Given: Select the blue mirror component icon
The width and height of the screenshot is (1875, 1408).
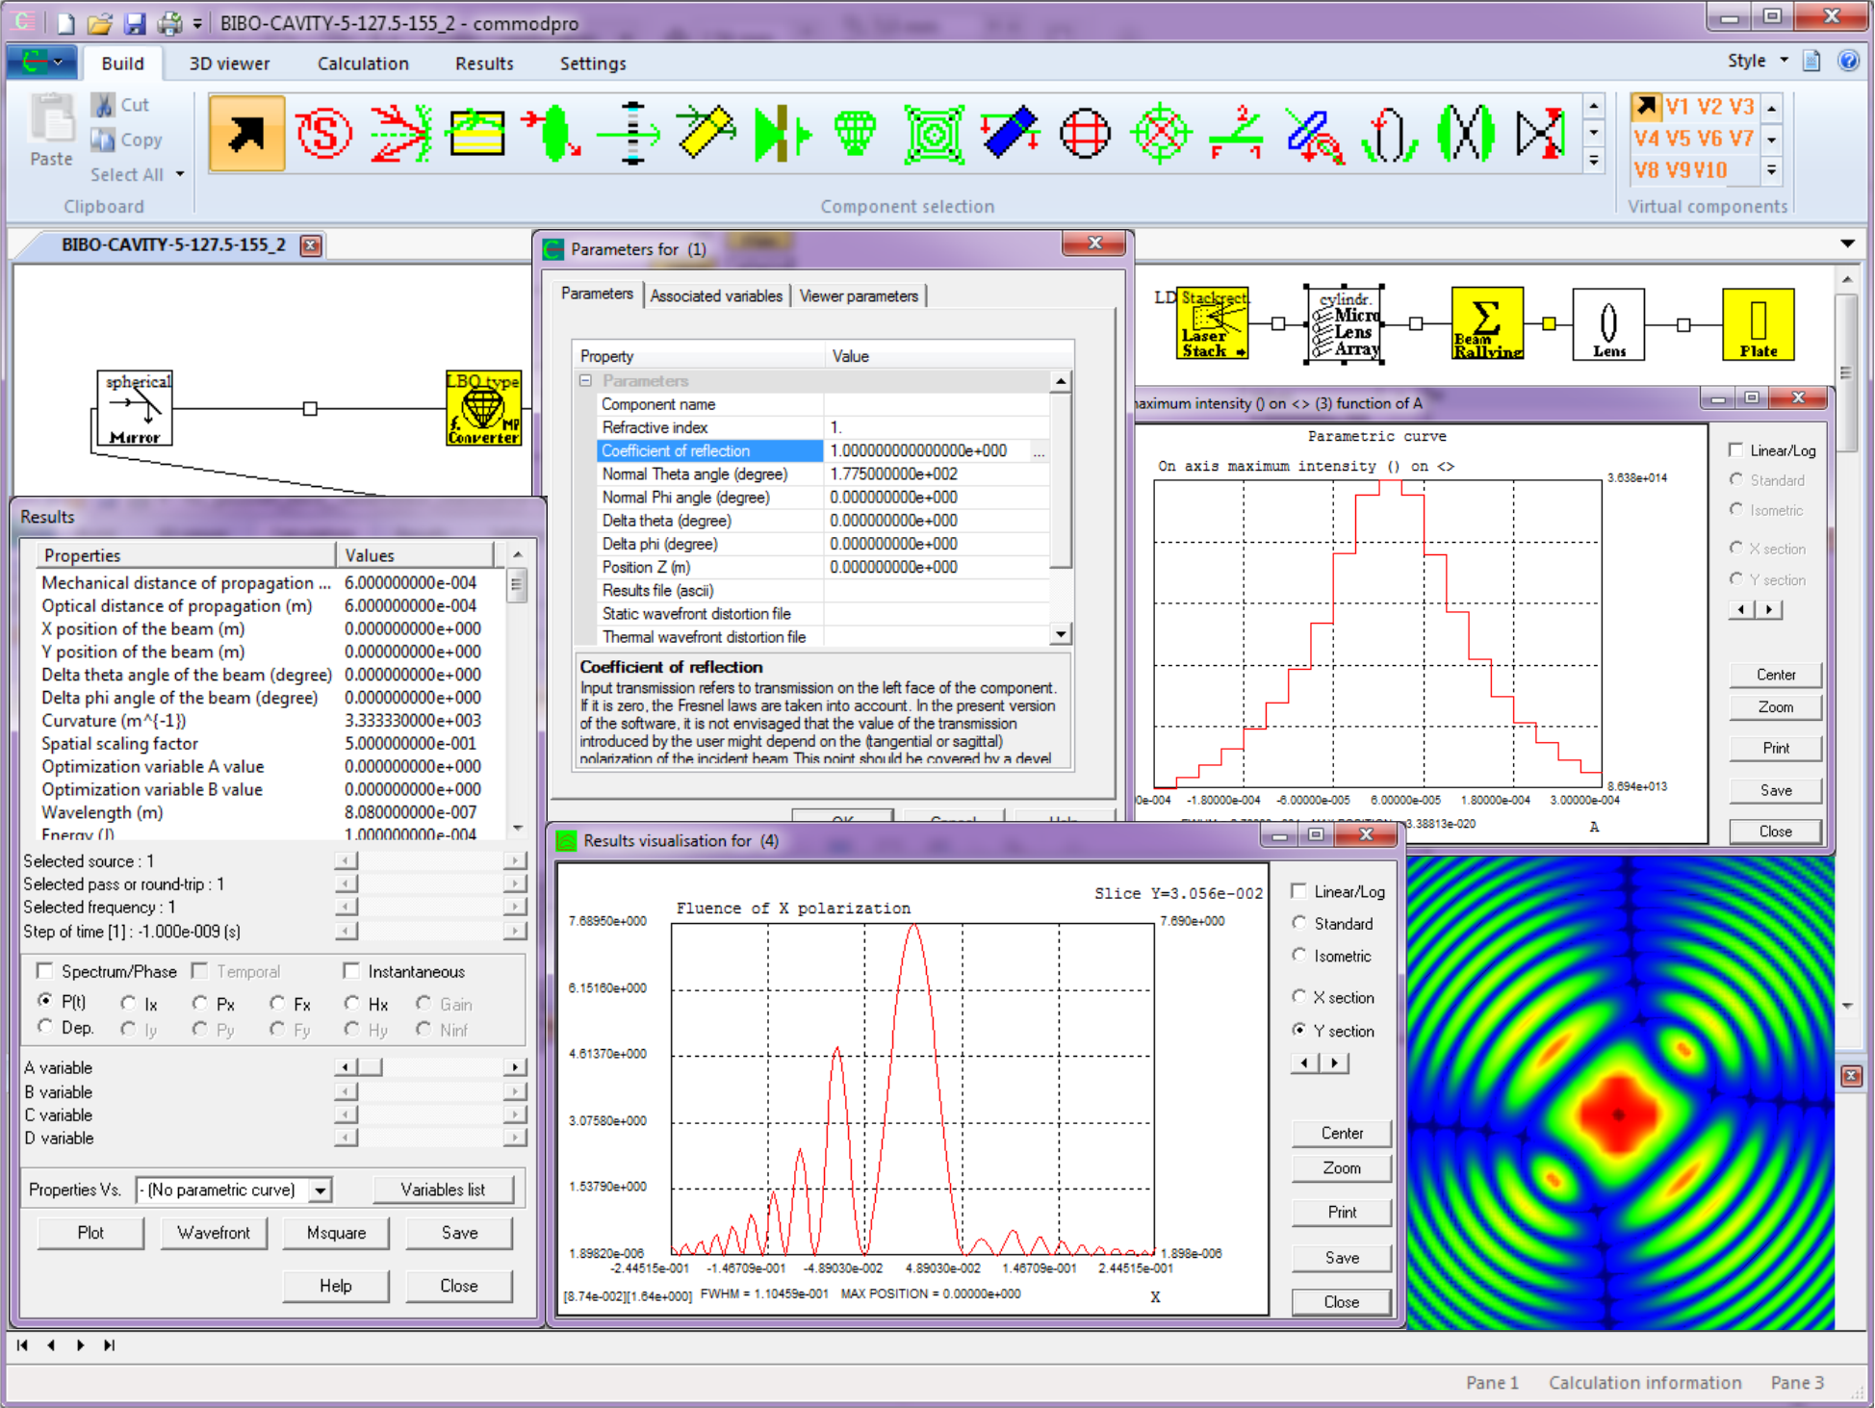Looking at the screenshot, I should [x=1009, y=134].
